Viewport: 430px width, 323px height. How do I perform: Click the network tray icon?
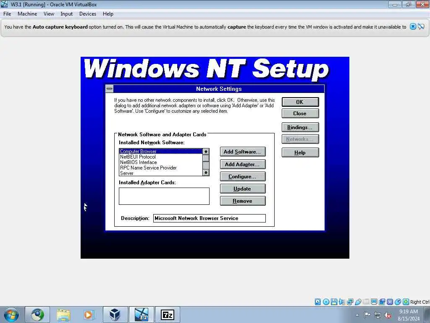(x=378, y=315)
